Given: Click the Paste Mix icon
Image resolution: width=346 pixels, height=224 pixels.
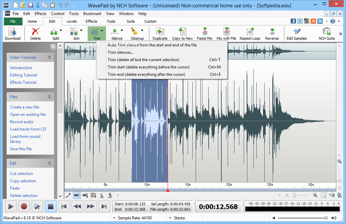Looking at the screenshot, I should 205,32.
